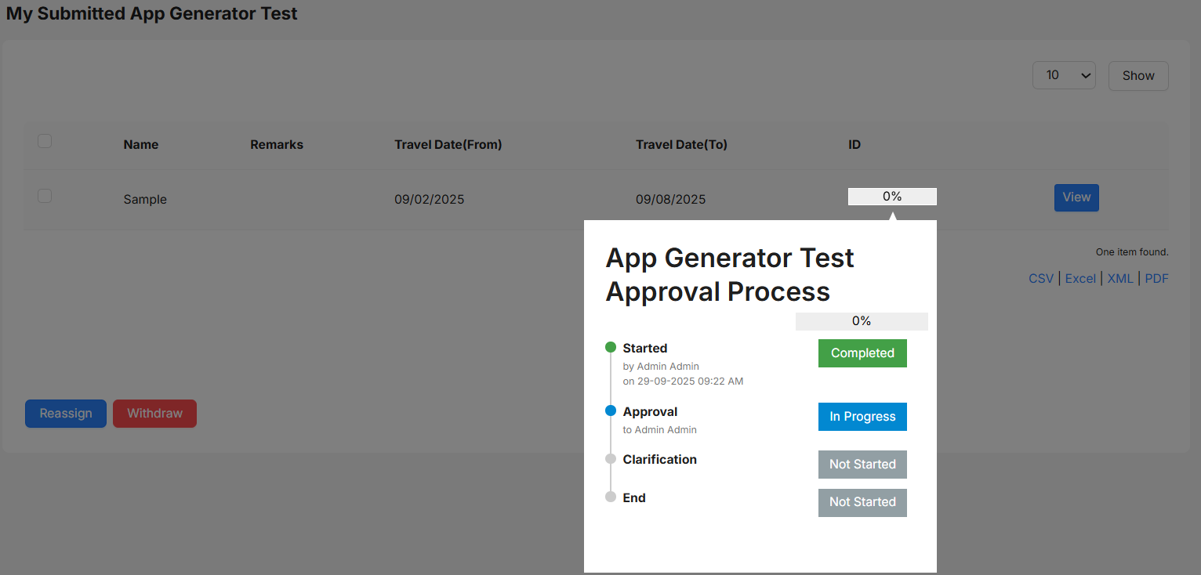Image resolution: width=1201 pixels, height=575 pixels.
Task: Open the page size dropdown showing 10
Action: click(x=1064, y=75)
